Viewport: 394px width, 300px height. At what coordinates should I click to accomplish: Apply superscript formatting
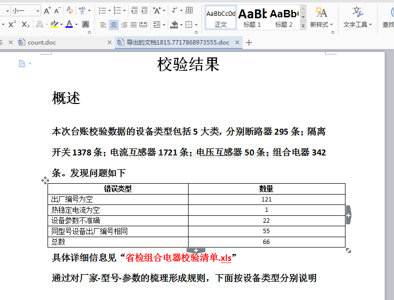coord(12,24)
